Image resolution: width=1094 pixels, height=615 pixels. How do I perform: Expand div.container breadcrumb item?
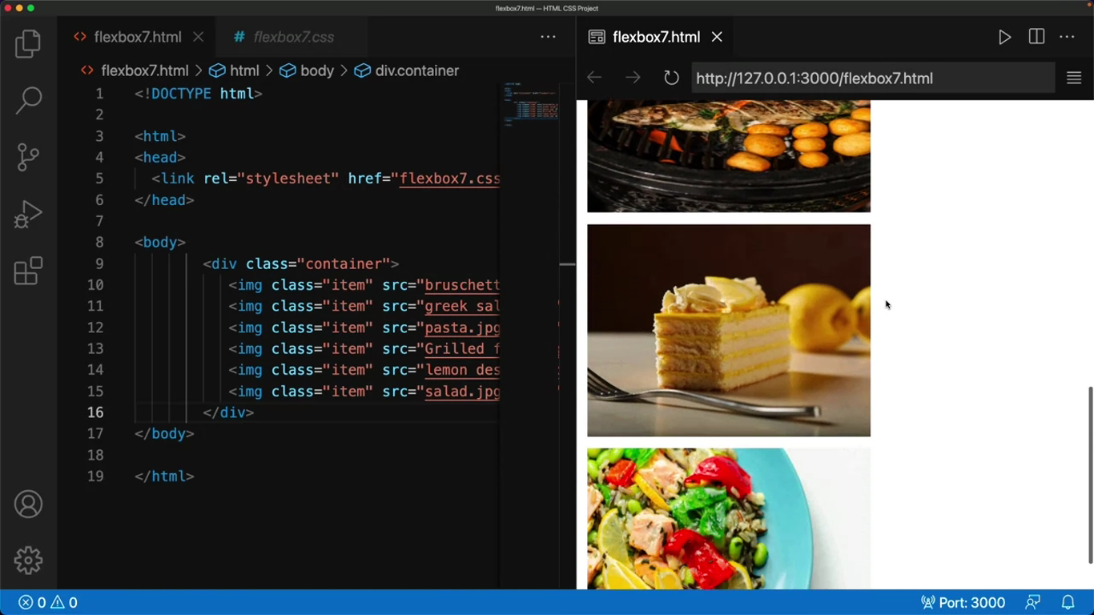(x=416, y=70)
